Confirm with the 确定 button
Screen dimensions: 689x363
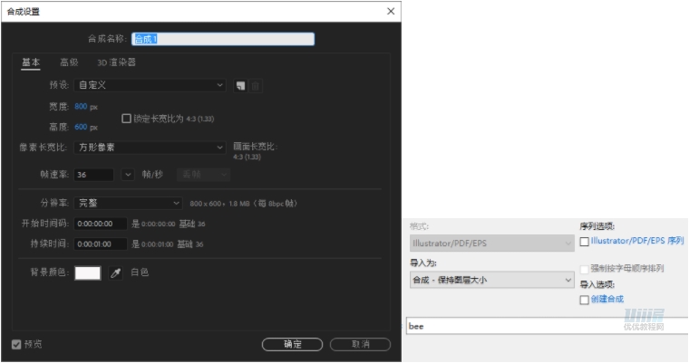(x=292, y=345)
